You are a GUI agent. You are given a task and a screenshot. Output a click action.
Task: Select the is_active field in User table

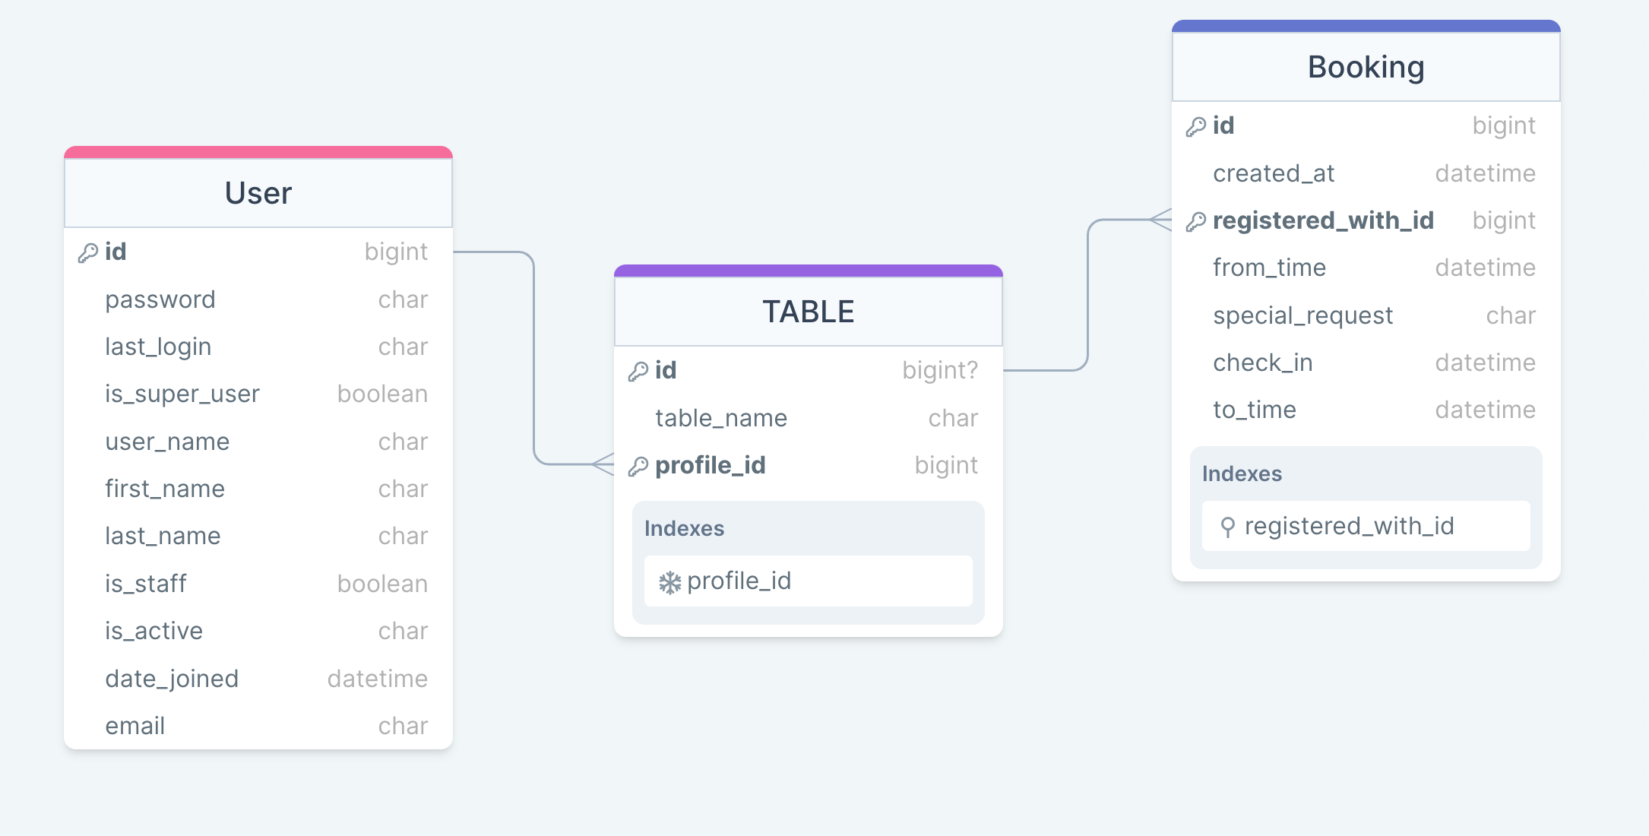[x=154, y=630]
